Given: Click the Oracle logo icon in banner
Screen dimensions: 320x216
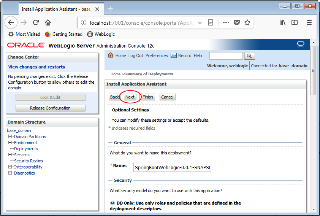Looking at the screenshot, I should (x=301, y=44).
